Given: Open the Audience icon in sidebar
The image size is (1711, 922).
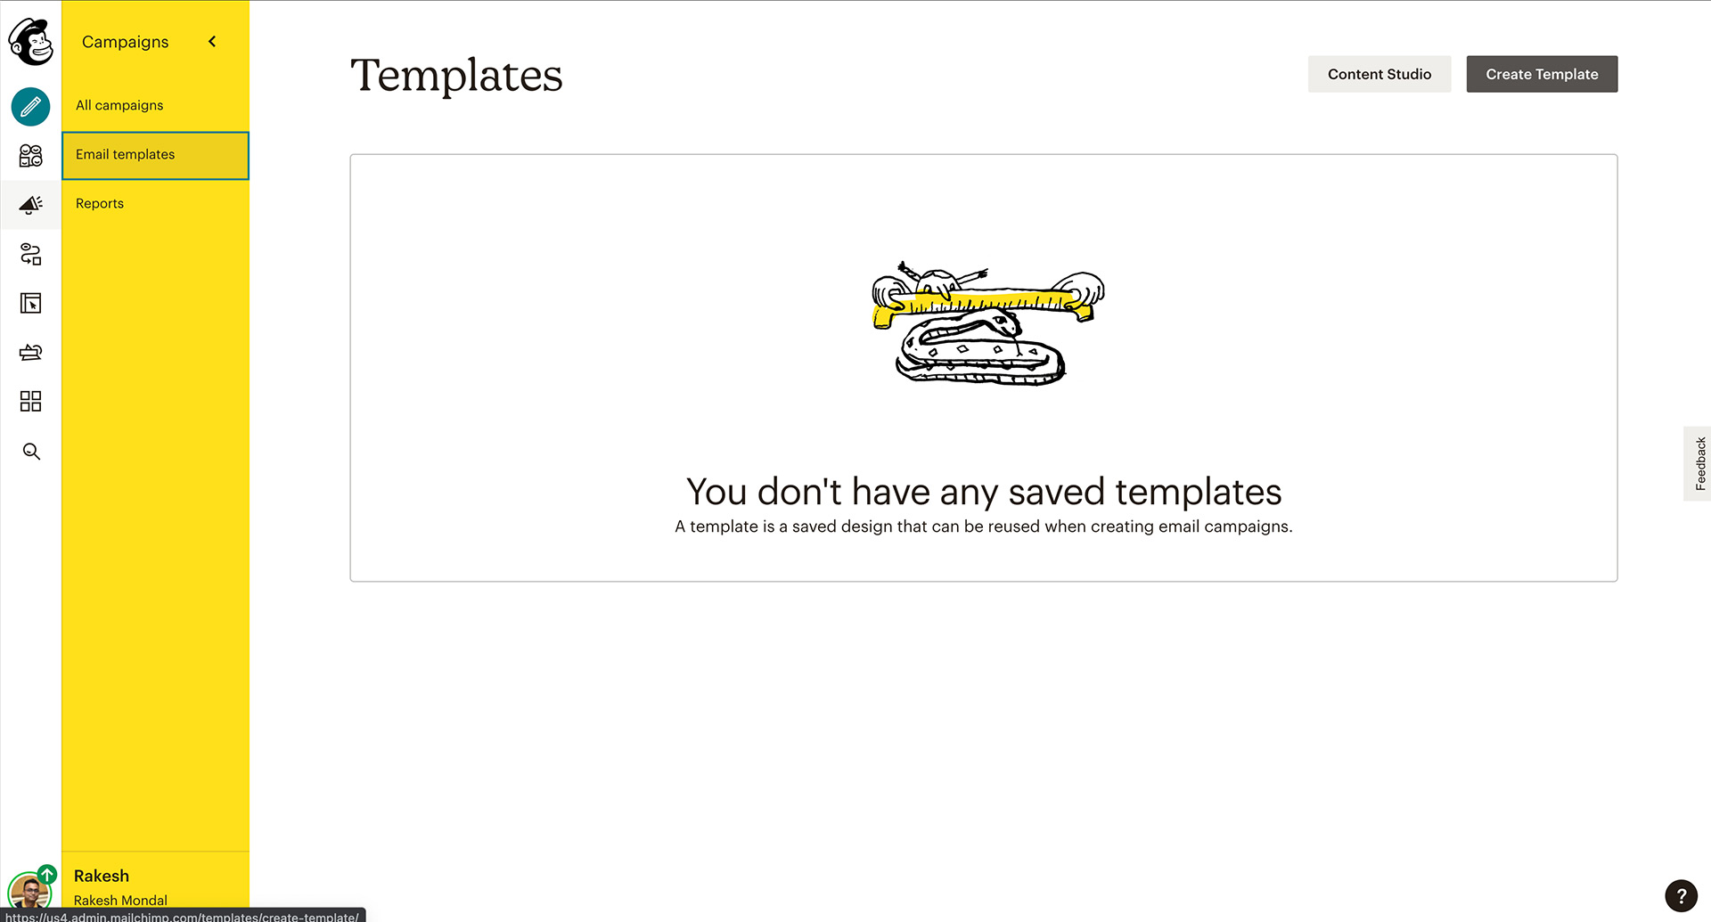Looking at the screenshot, I should tap(31, 156).
